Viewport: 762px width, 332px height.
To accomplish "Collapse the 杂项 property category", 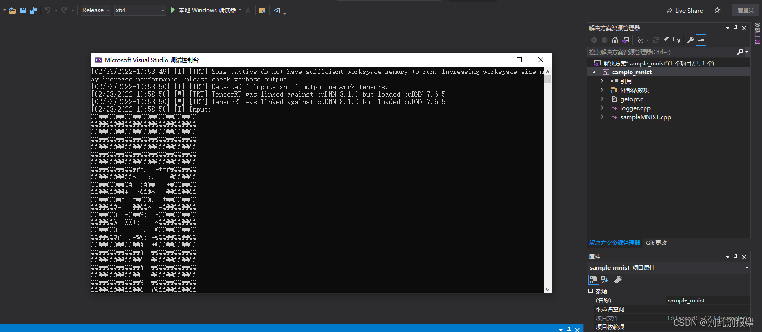I will pyautogui.click(x=590, y=291).
